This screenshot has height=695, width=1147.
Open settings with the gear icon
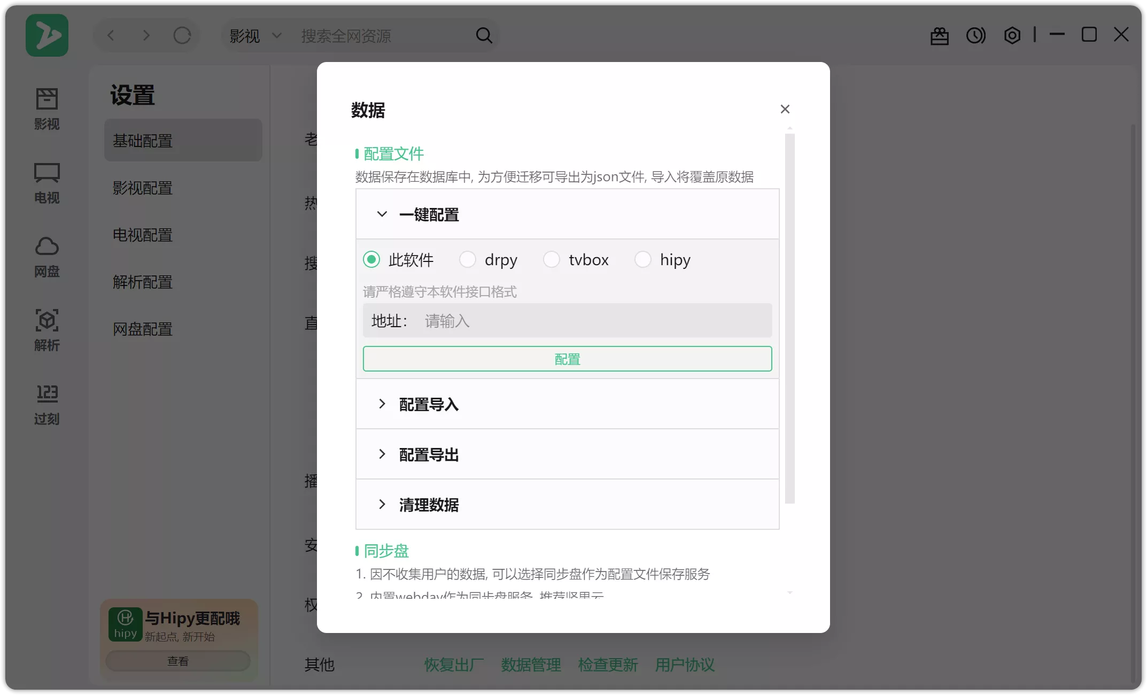tap(1011, 35)
